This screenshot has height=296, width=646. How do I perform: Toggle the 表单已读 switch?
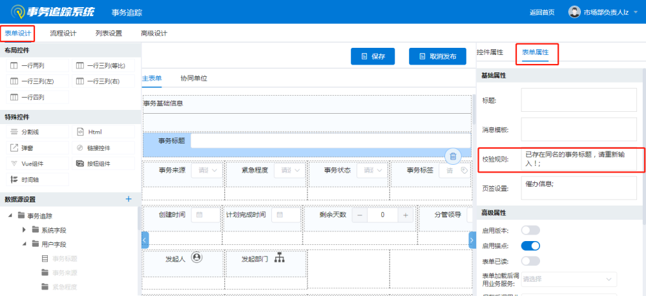[x=530, y=260]
